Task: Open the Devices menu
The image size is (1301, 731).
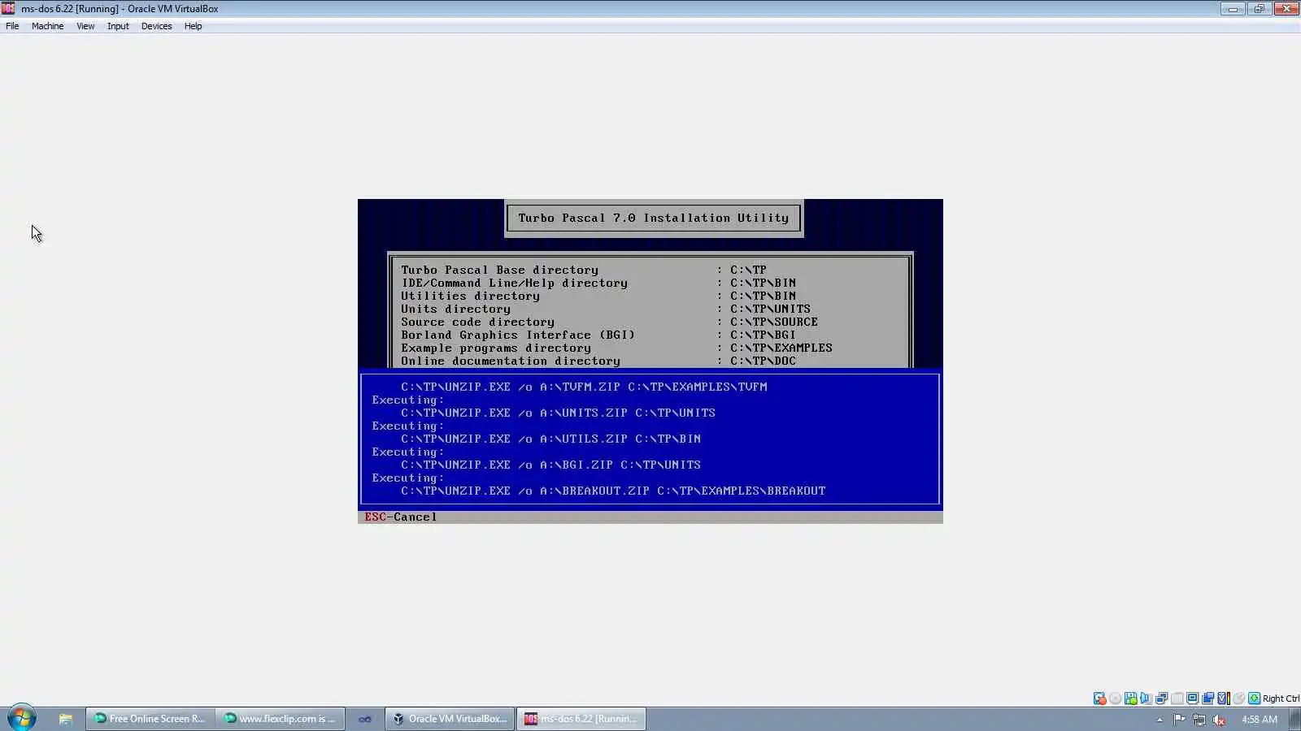Action: click(x=156, y=26)
